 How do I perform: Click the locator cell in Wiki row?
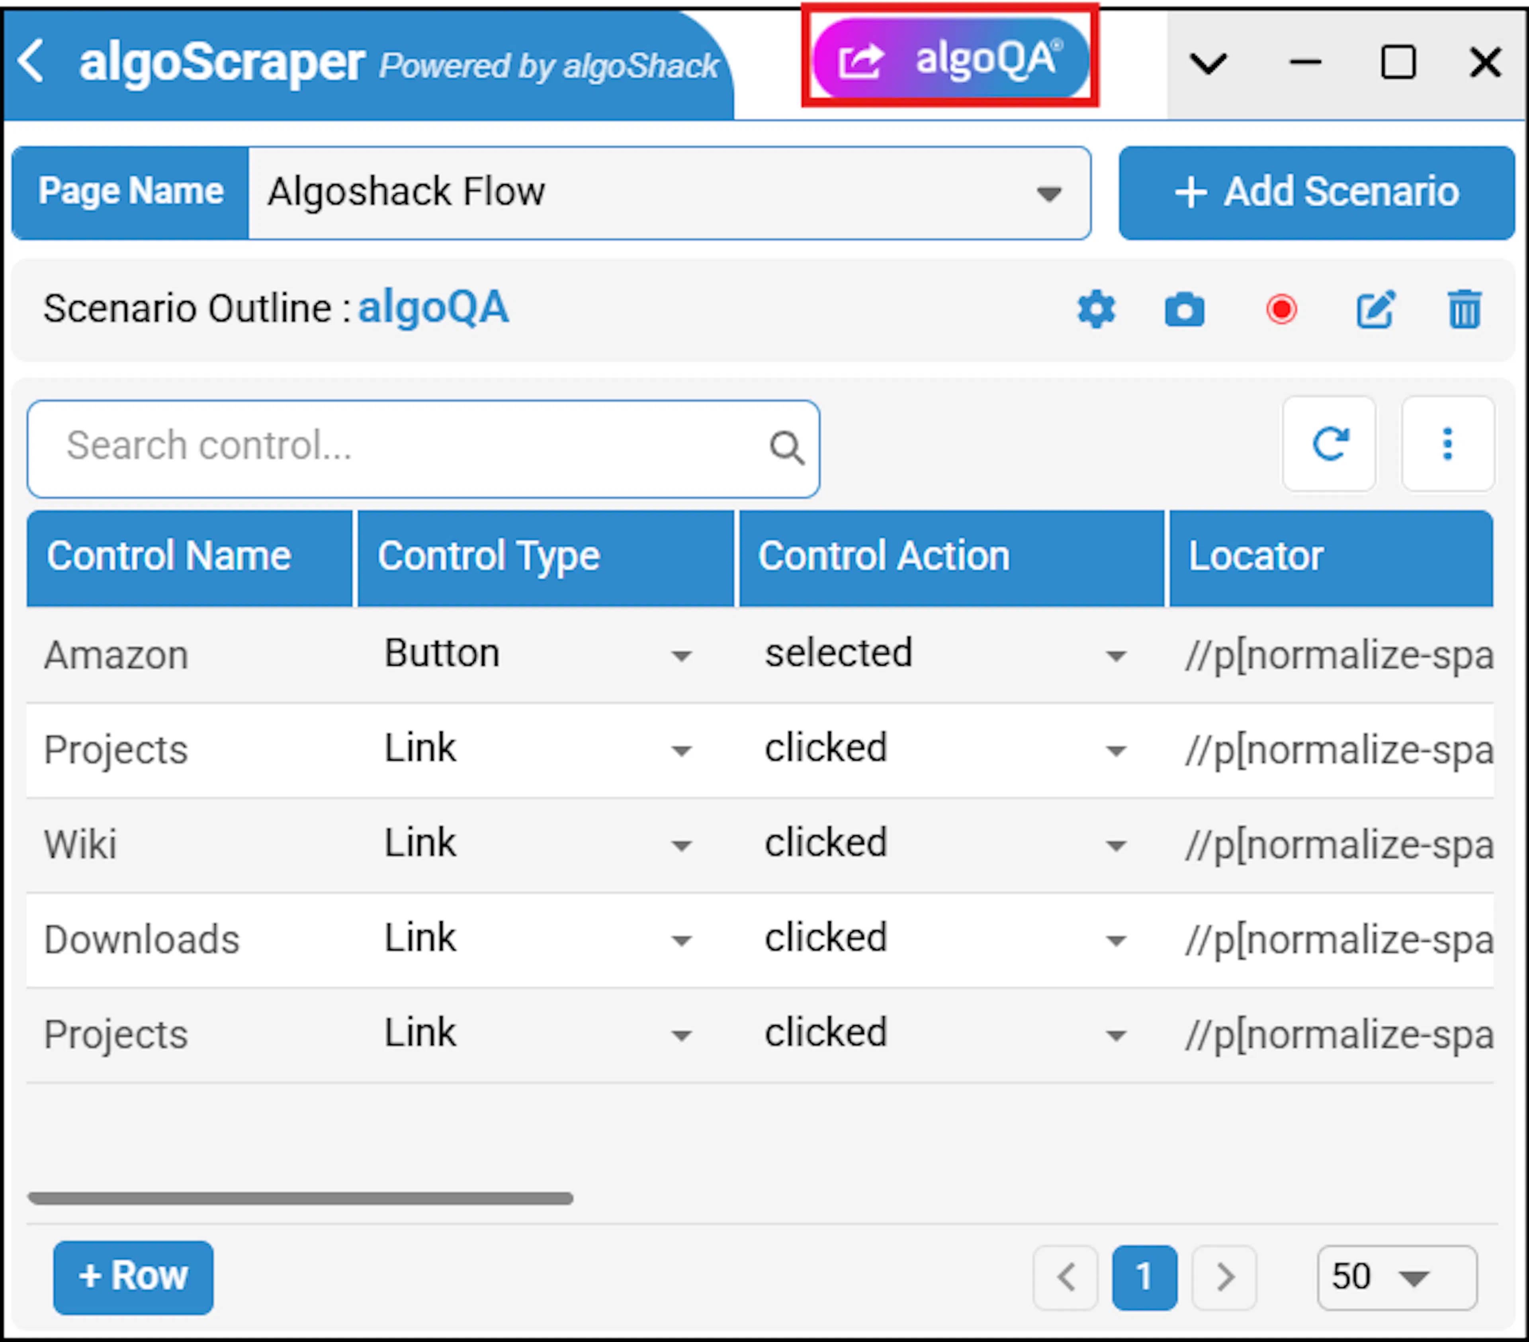[x=1339, y=845]
